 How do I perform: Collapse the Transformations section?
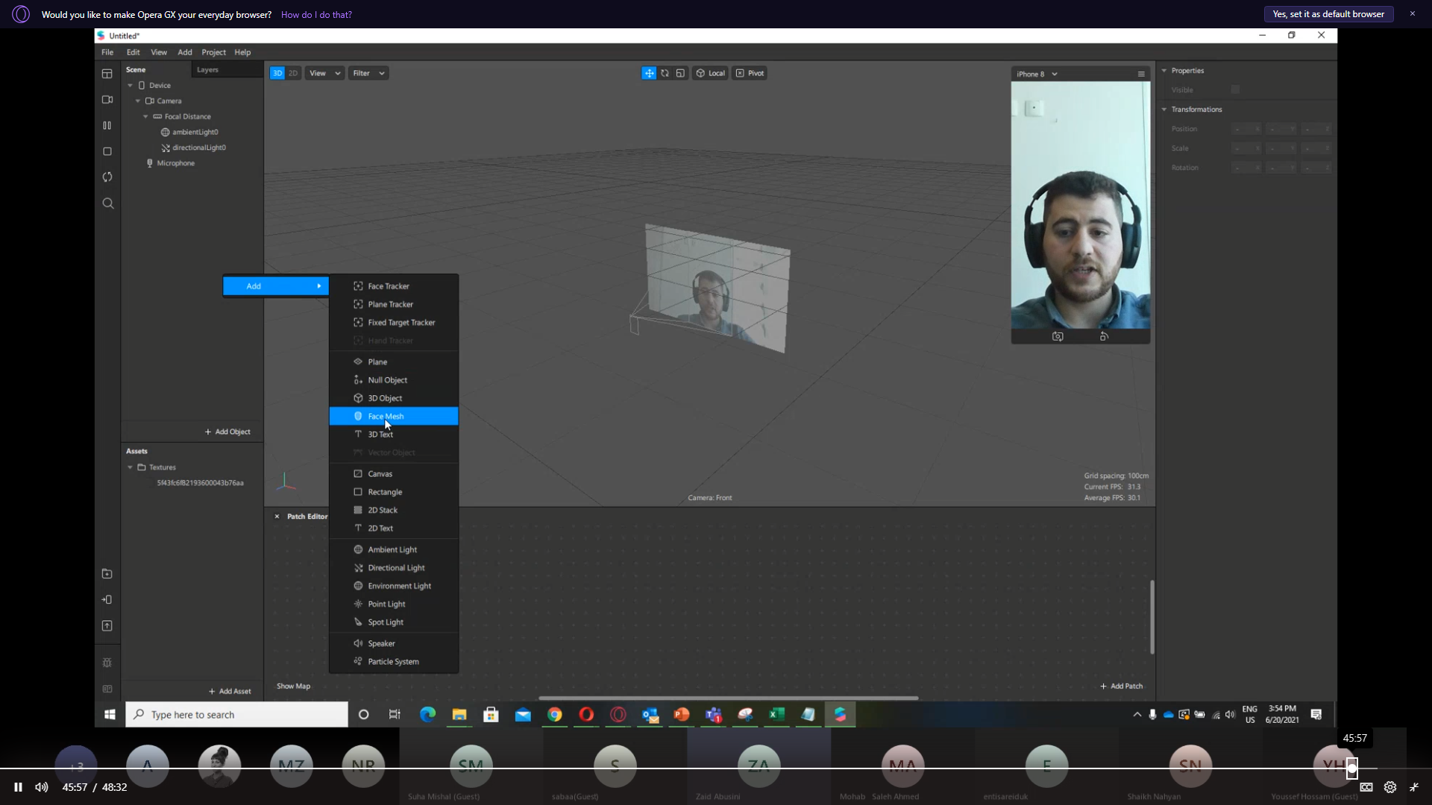click(x=1164, y=110)
